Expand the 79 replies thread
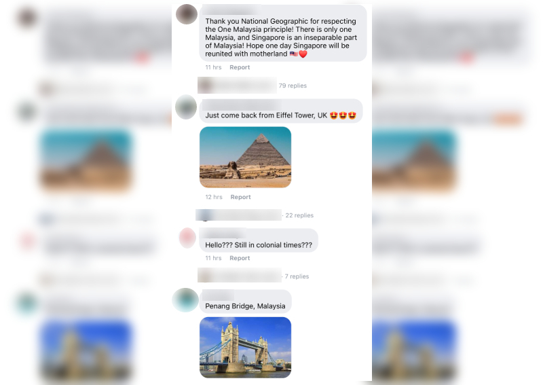 (293, 86)
